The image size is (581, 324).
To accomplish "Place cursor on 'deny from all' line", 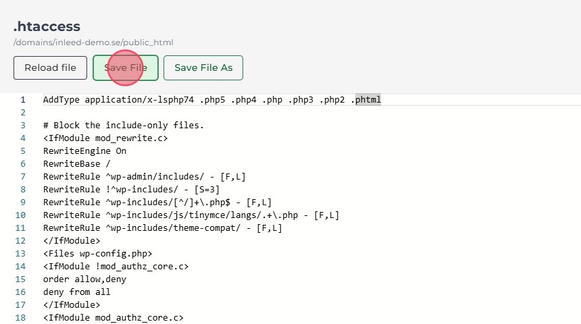I will (76, 292).
